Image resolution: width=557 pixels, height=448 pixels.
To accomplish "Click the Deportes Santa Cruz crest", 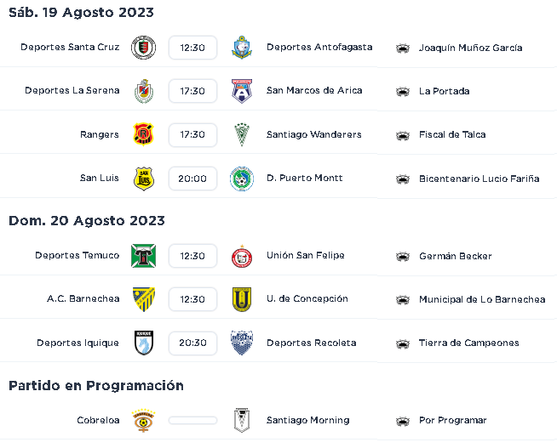I will coord(143,47).
